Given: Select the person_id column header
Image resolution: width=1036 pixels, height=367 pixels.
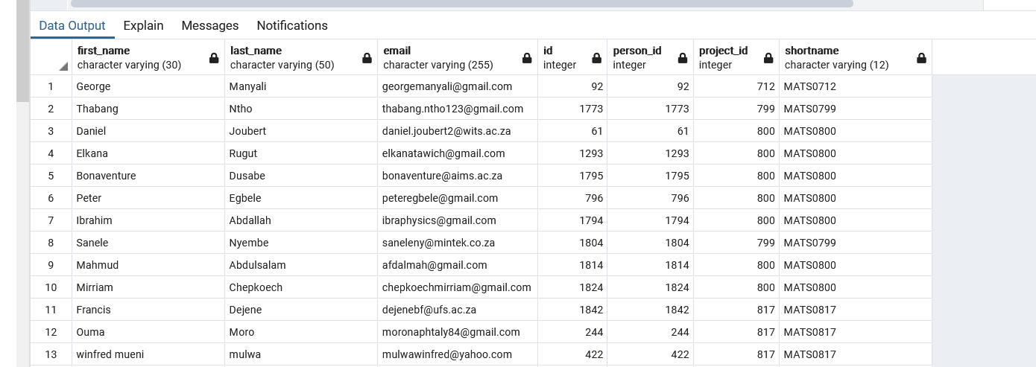Looking at the screenshot, I should point(650,57).
